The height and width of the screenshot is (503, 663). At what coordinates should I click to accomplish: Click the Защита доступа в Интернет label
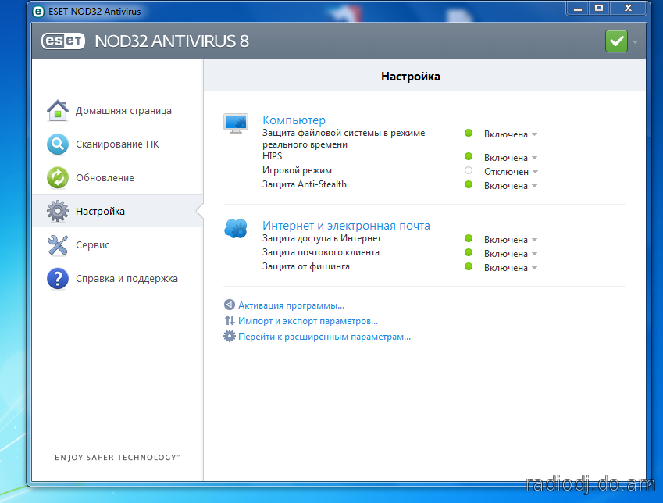pyautogui.click(x=322, y=238)
